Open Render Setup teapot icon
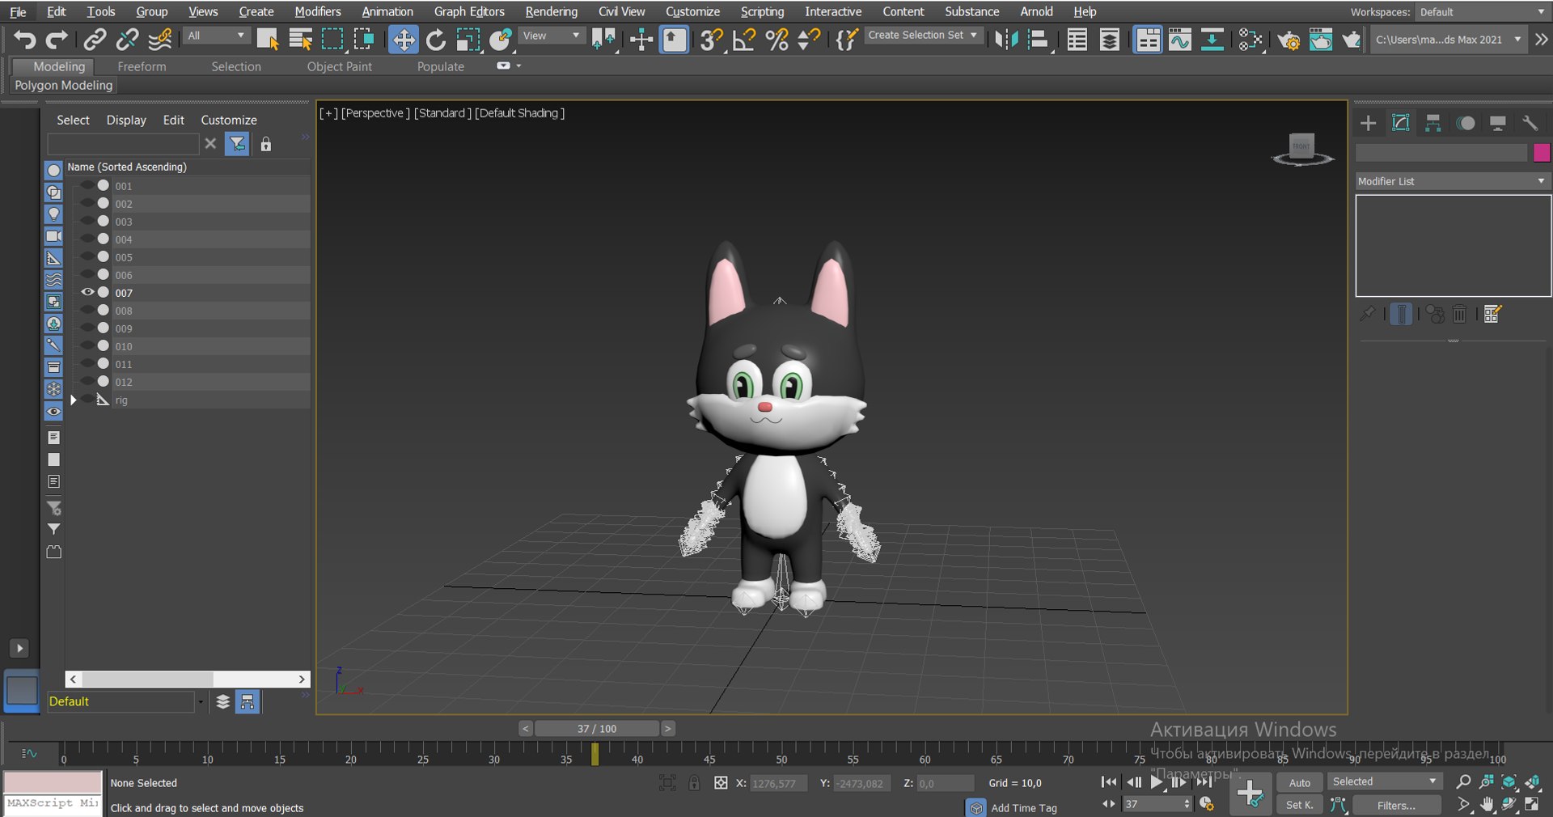Screen dimensions: 1553x817 click(x=1289, y=40)
